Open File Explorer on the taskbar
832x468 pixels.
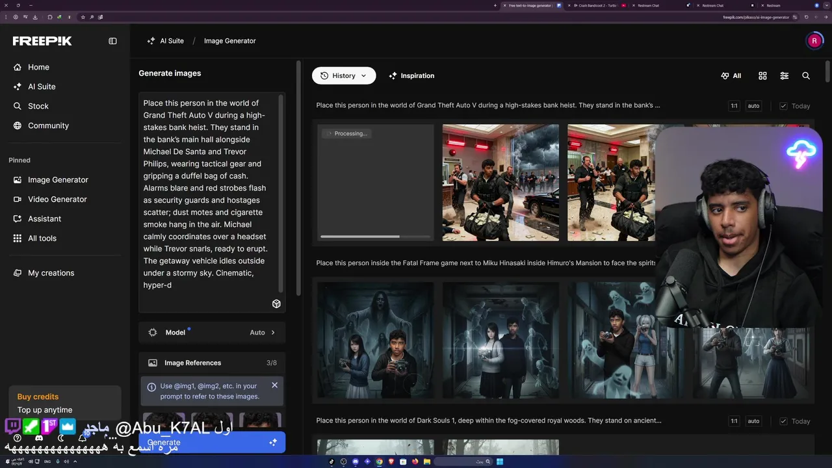pyautogui.click(x=426, y=462)
